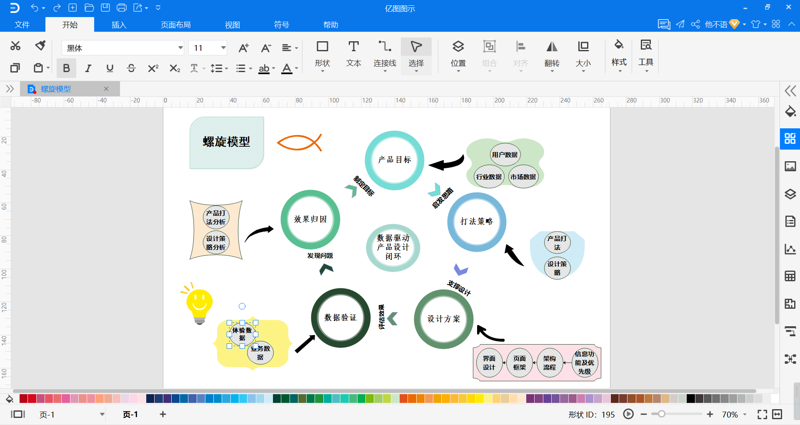Toggle Underline text formatting
The height and width of the screenshot is (425, 800).
coord(110,68)
